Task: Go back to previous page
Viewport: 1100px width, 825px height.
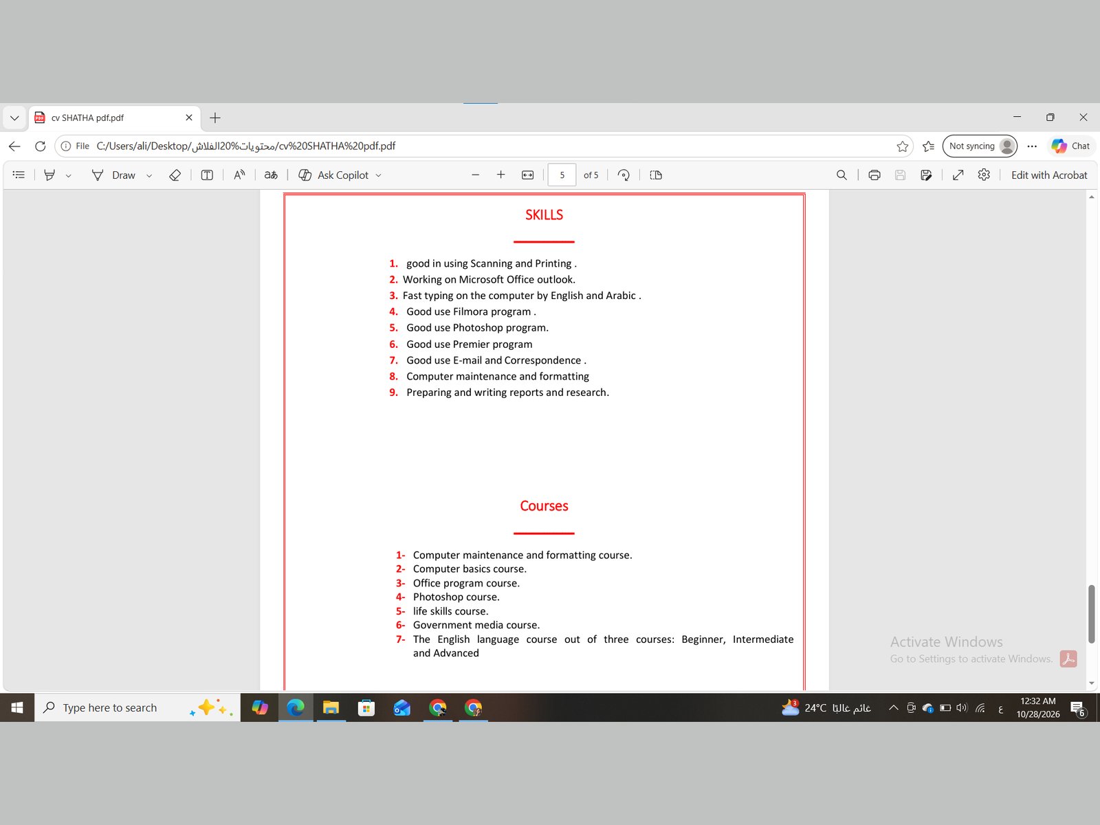Action: [14, 146]
